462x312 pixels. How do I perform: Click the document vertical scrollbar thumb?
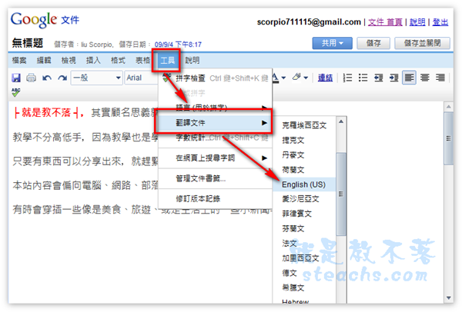point(448,138)
